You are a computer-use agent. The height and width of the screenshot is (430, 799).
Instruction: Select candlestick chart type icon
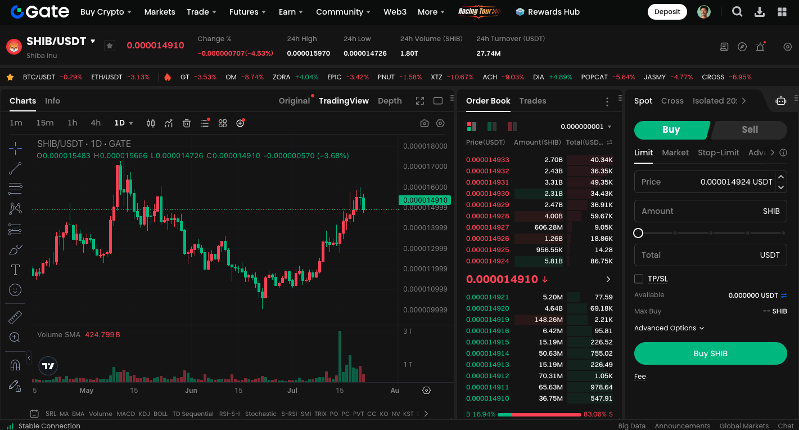[151, 123]
